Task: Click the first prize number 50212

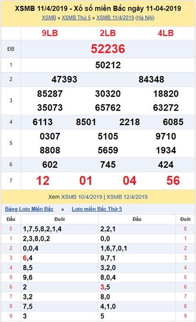Action: [x=108, y=65]
